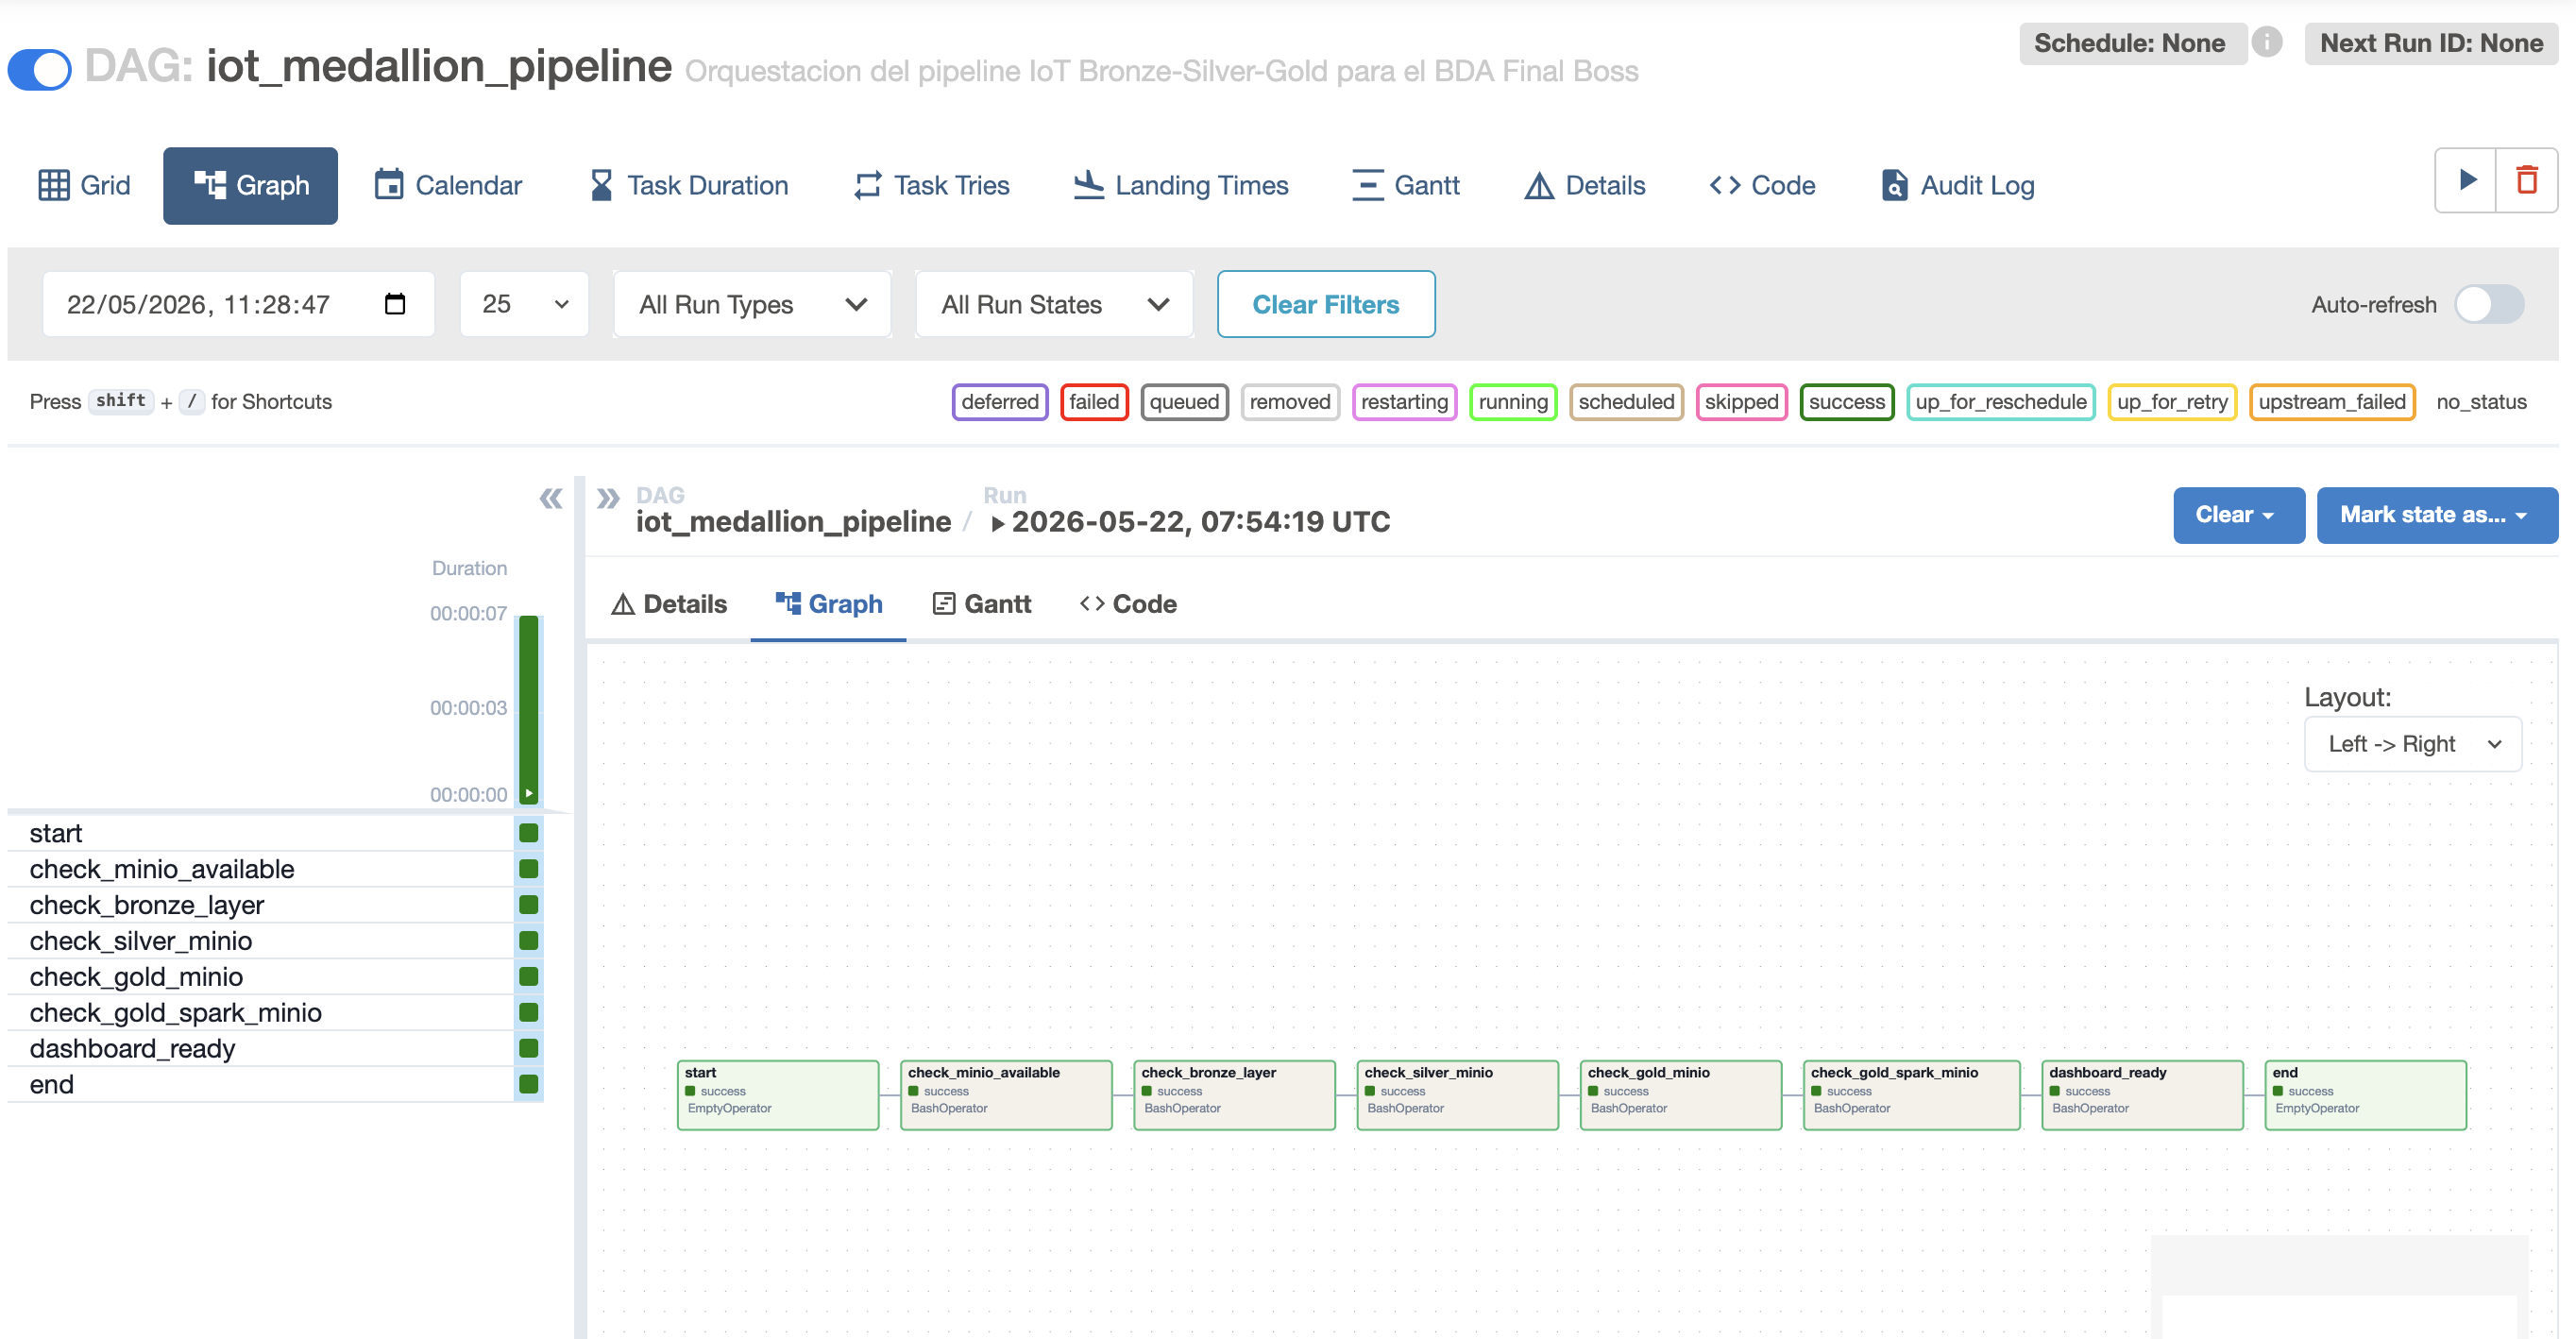The height and width of the screenshot is (1339, 2576).
Task: Click the iot_medallion_pipeline breadcrumb link
Action: (793, 521)
